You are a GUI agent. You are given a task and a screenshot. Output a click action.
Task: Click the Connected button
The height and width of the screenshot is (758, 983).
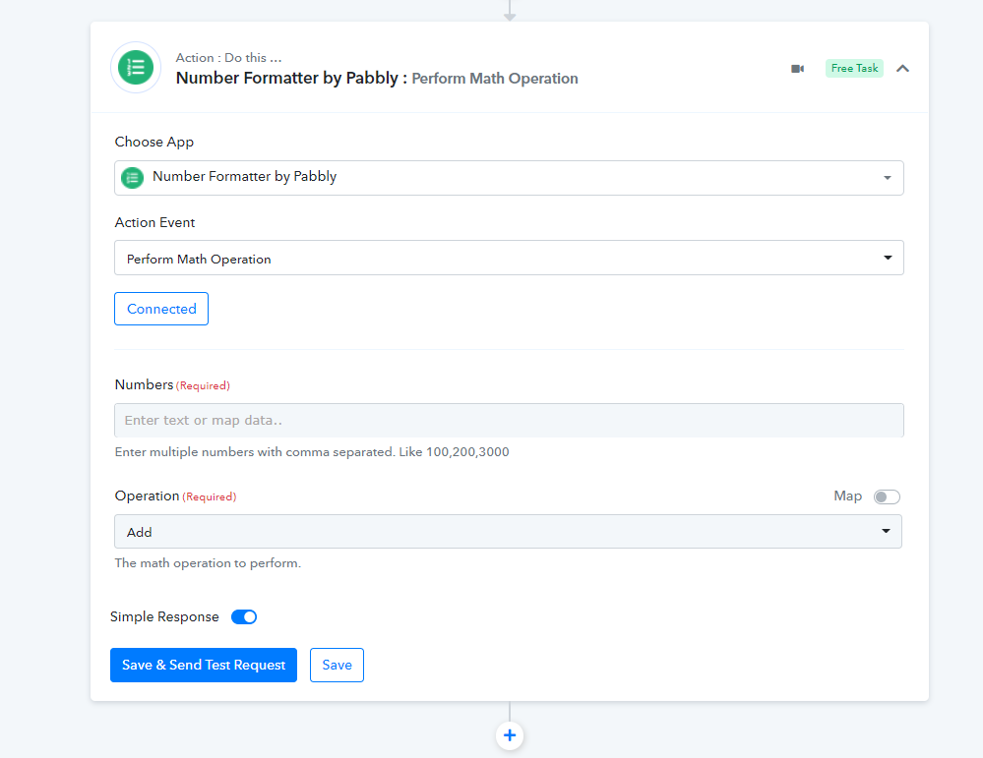[x=161, y=309]
